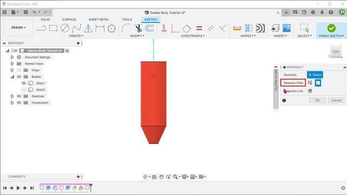The height and width of the screenshot is (195, 347).
Task: Click the Geometry Select button
Action: (314, 75)
